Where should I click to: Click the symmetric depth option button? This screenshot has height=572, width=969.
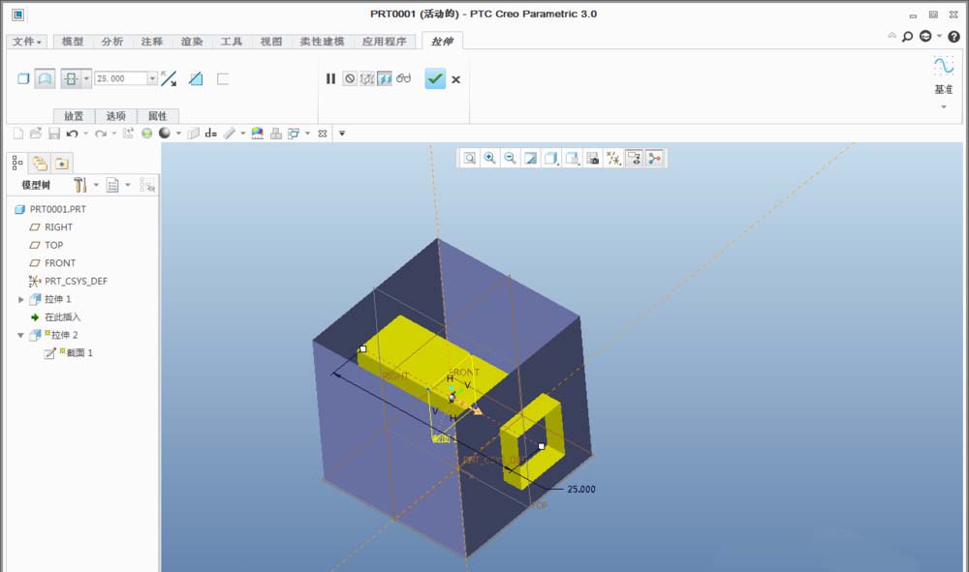coord(71,79)
